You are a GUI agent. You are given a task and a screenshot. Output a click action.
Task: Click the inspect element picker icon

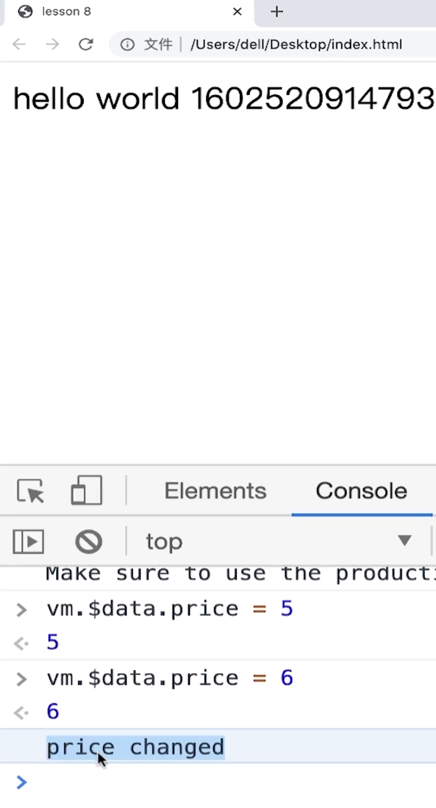point(31,491)
